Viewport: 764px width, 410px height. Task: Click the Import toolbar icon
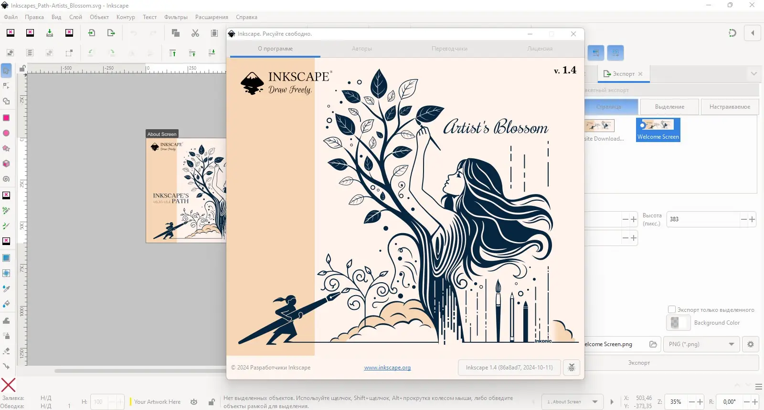click(x=92, y=33)
